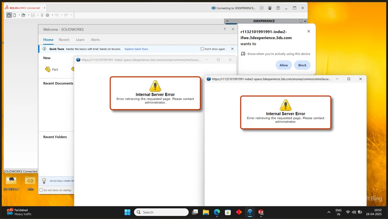
Task: Click the URL in the front browser window
Action: coord(271,79)
